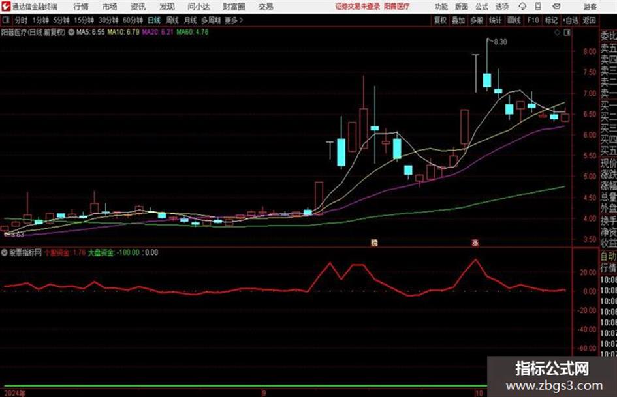Switch to the 分时 chart period
The width and height of the screenshot is (617, 397).
[21, 20]
